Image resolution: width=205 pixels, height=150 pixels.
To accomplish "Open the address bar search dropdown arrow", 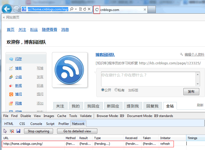I will 76,9.
